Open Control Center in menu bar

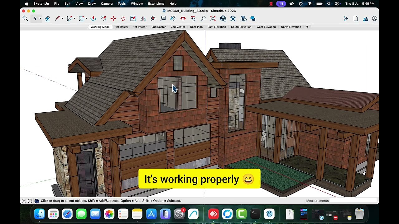[337, 4]
